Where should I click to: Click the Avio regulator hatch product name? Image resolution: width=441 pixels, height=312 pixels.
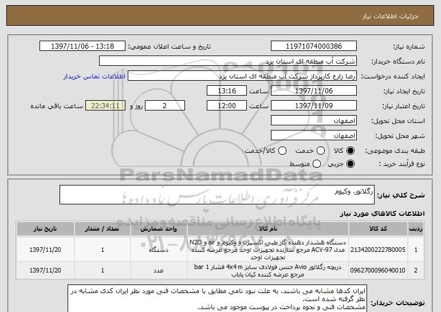(268, 270)
